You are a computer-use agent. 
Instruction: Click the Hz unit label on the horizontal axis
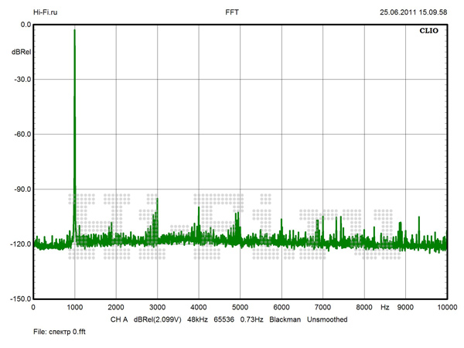pyautogui.click(x=384, y=308)
